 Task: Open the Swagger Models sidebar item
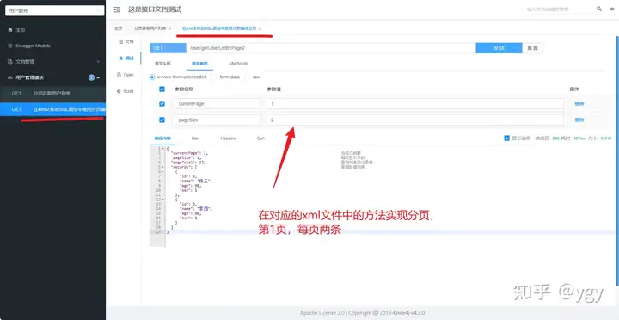[x=53, y=46]
